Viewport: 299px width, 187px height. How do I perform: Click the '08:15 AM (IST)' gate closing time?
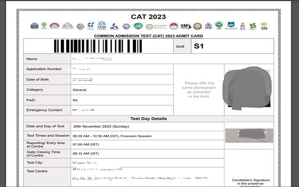point(86,153)
